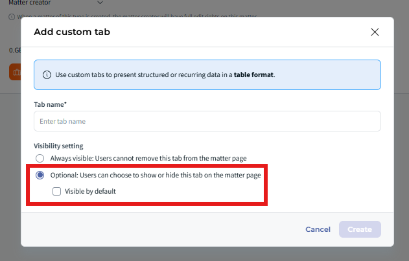409x261 pixels.
Task: Click the small info icon under Matter creator
Action: [12, 16]
